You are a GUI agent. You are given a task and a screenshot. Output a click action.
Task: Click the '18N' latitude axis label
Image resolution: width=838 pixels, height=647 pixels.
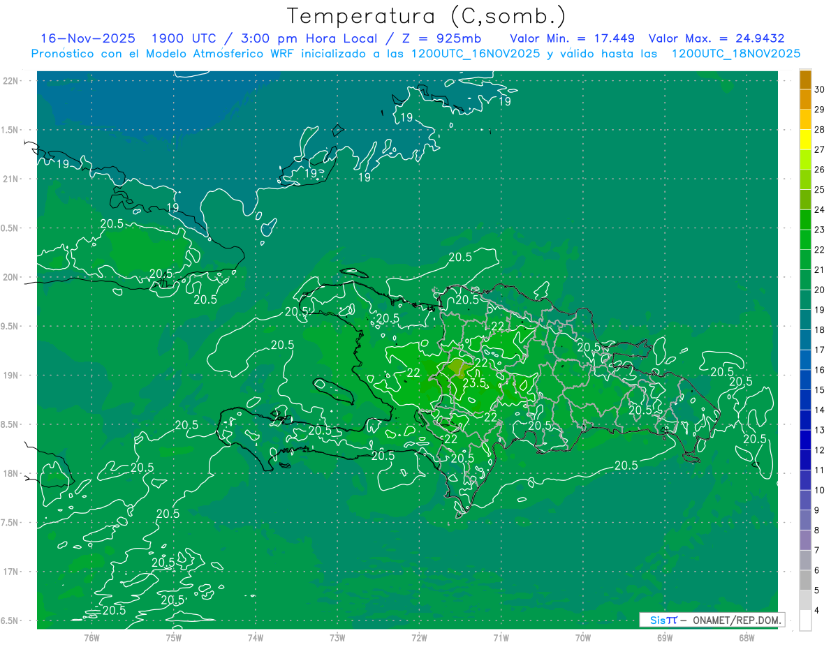[x=11, y=473]
